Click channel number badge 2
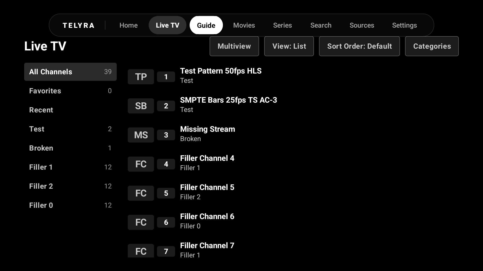483x271 pixels. pyautogui.click(x=166, y=106)
